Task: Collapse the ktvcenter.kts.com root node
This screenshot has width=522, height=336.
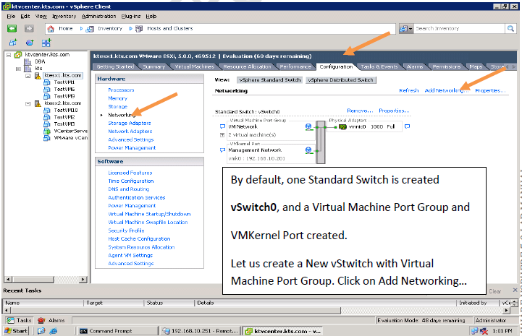Action: click(x=9, y=55)
